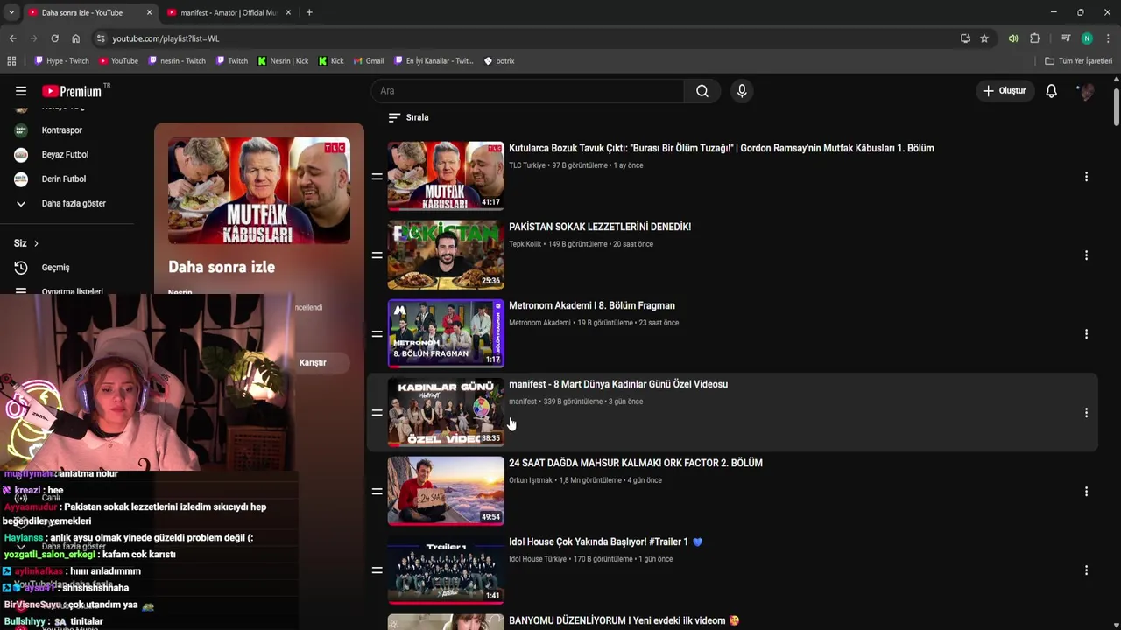The width and height of the screenshot is (1121, 630).
Task: Visit TepkiKolik channel link
Action: (525, 244)
